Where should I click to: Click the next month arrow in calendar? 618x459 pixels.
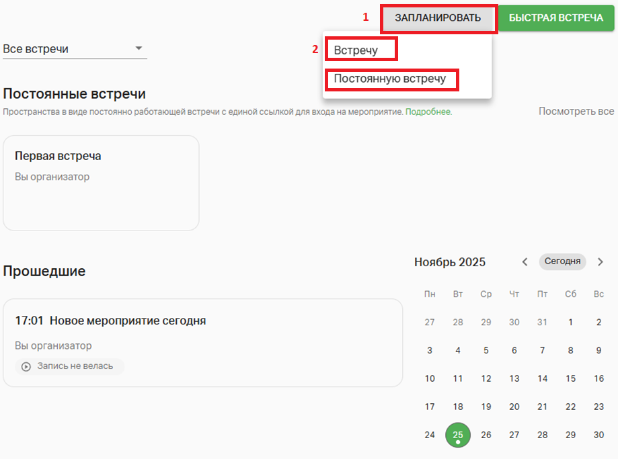click(601, 262)
